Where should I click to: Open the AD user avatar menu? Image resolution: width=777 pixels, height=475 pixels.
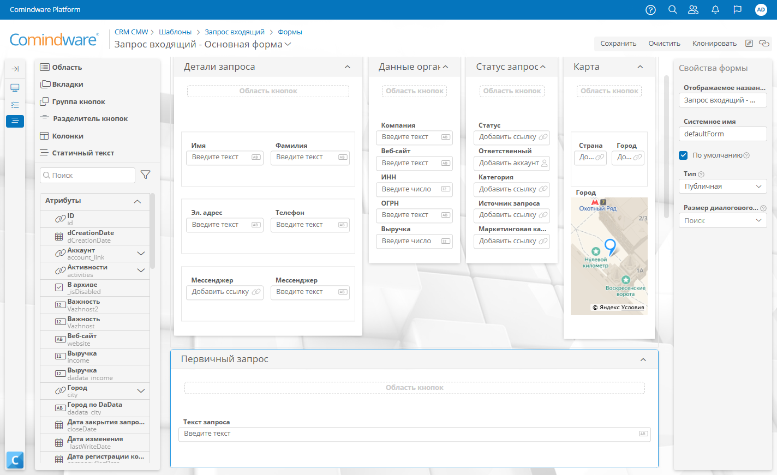761,10
